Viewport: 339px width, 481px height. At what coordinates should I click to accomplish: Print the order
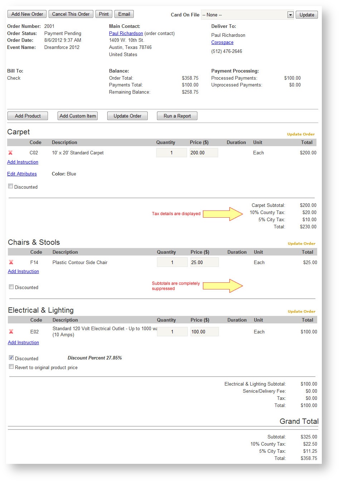[103, 14]
